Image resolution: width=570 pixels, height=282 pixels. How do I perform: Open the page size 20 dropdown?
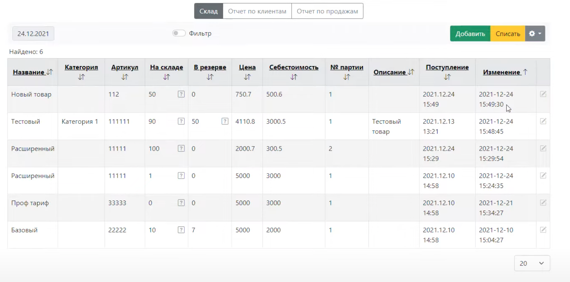click(x=532, y=263)
